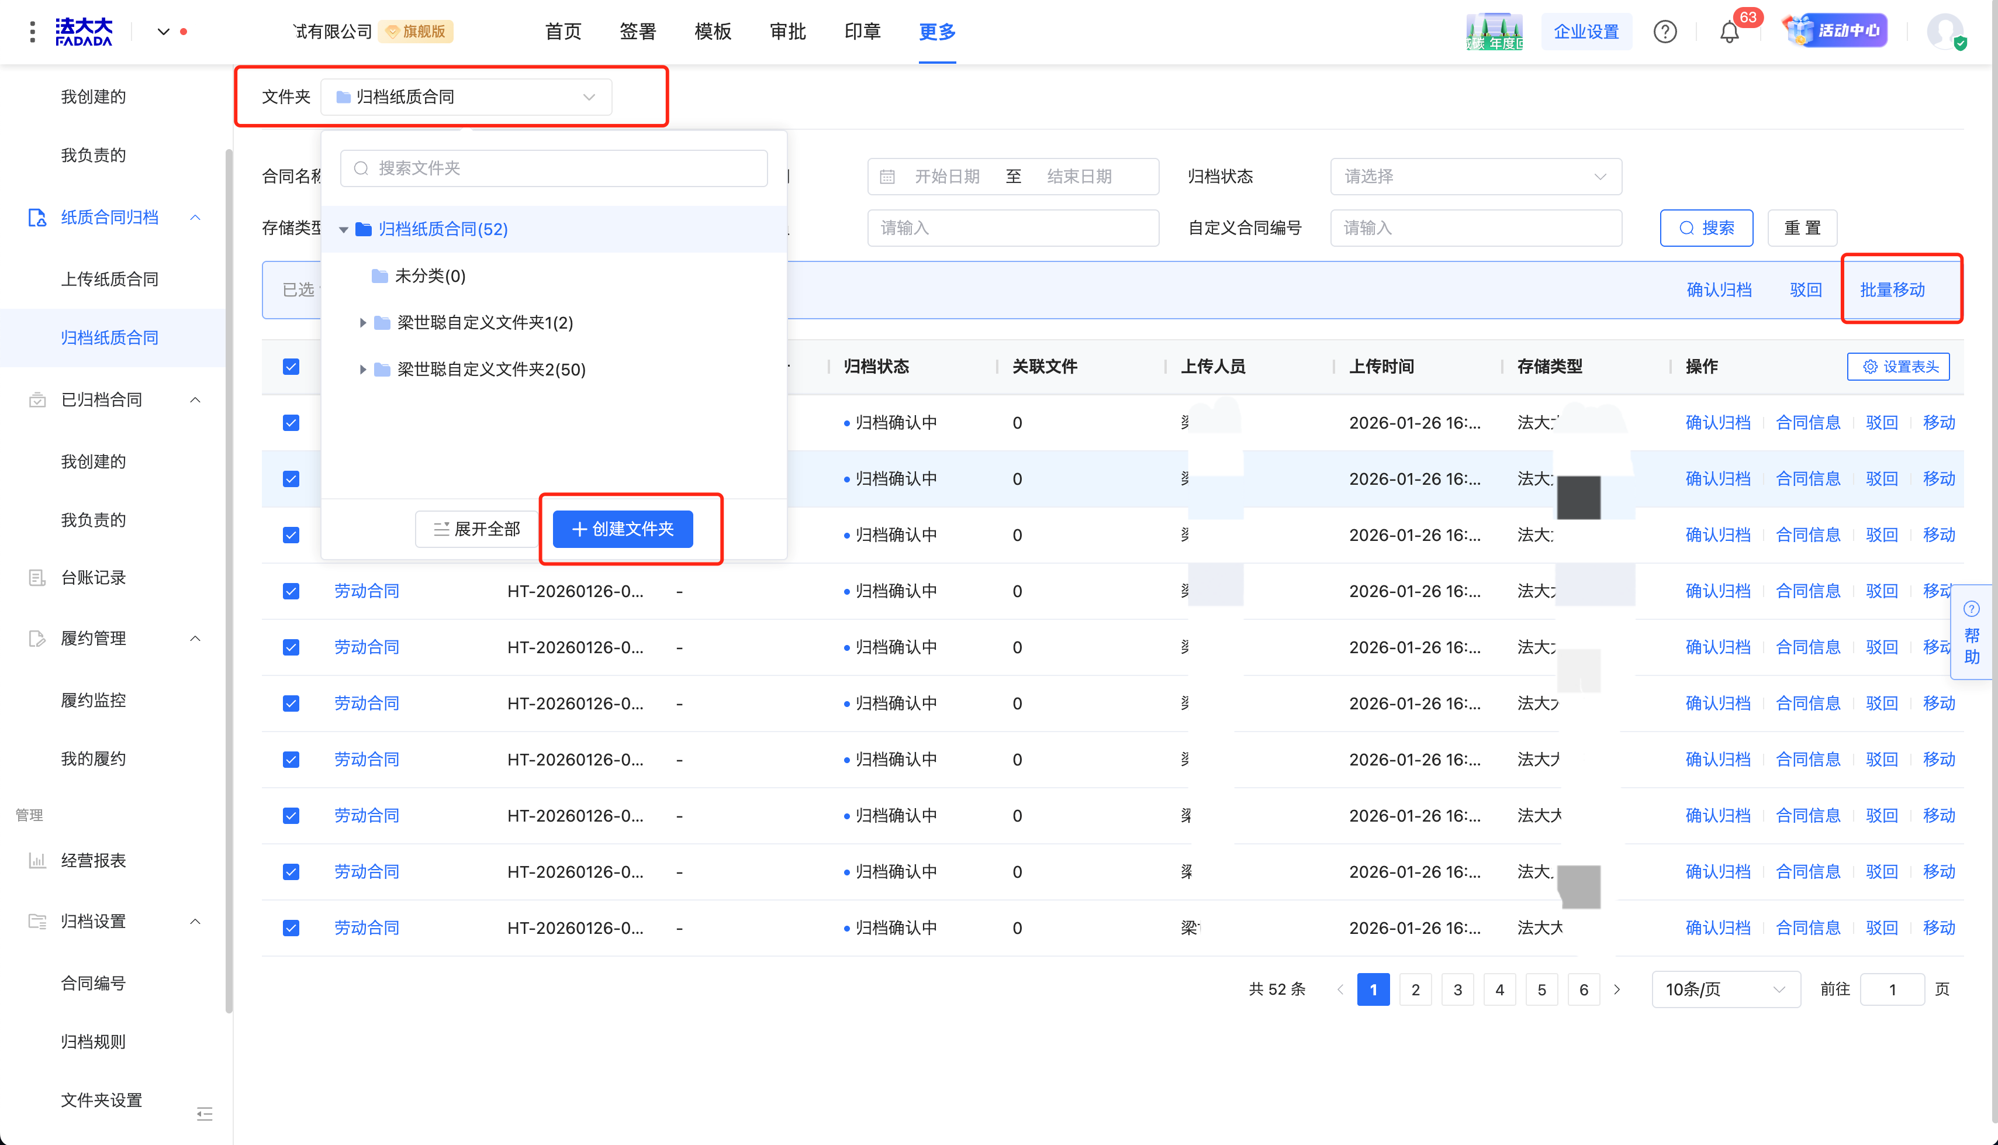This screenshot has width=1998, height=1145.
Task: Switch to the 签署 top tab
Action: (637, 32)
